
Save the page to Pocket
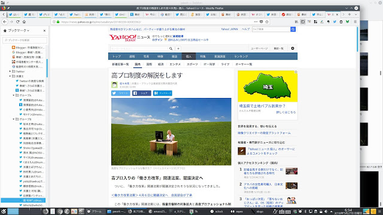261,21
